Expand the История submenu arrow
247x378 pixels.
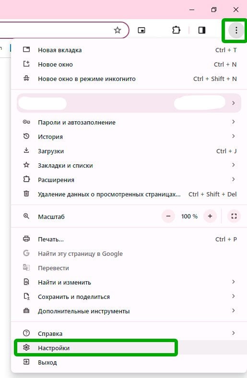233,136
